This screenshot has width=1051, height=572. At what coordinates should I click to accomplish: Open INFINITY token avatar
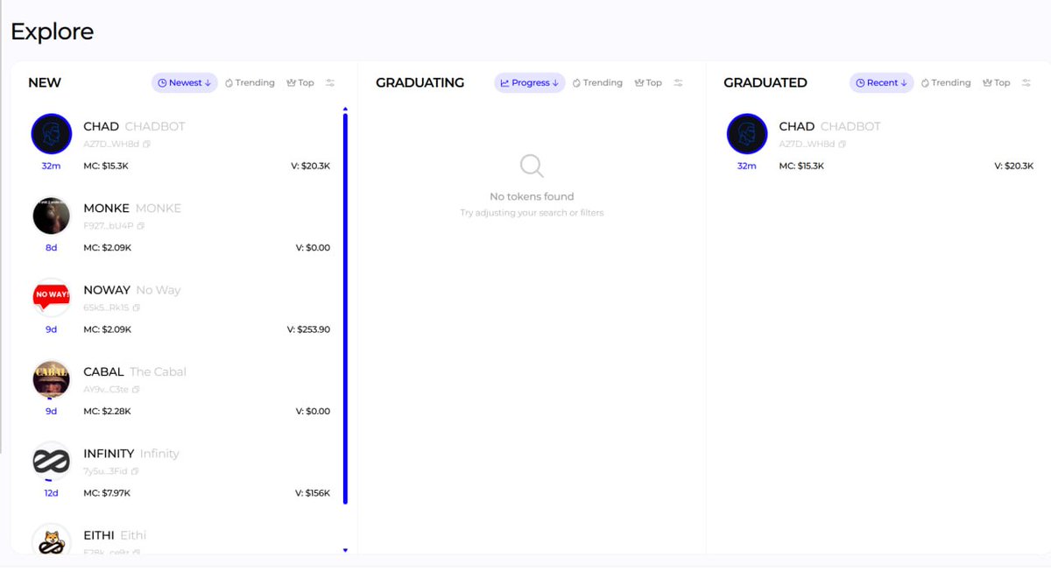(x=52, y=461)
